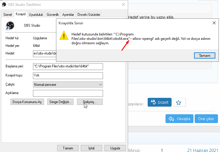Click the OBS logo in properties title bar

4,4
